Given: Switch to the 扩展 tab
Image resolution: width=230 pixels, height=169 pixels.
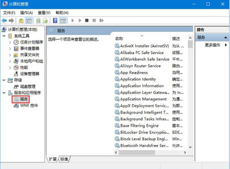Looking at the screenshot, I should pos(52,159).
